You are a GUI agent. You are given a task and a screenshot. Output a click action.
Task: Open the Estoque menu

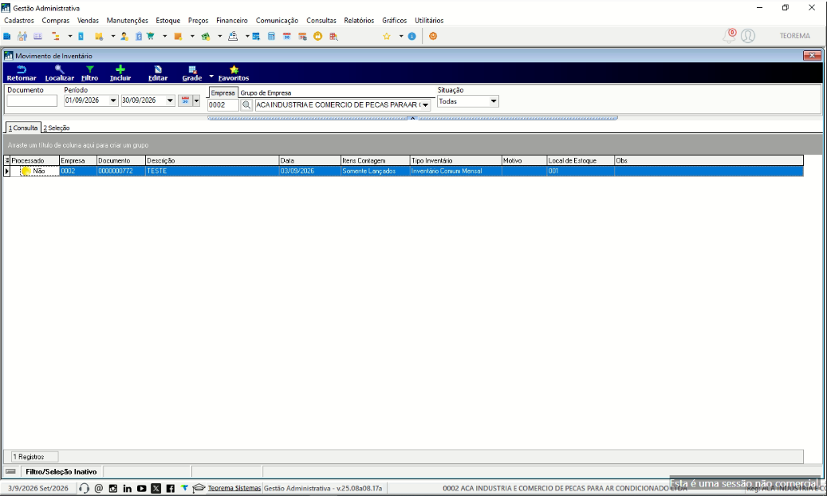tap(167, 21)
